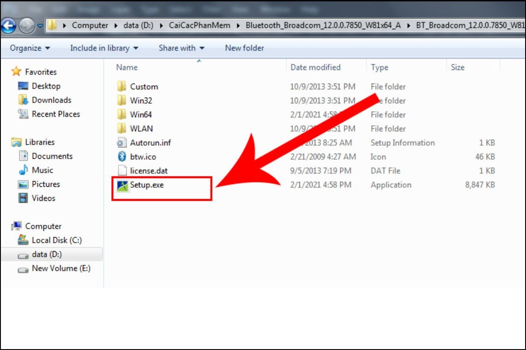Click the Autorun.inf file name
This screenshot has width=526, height=350.
[150, 142]
